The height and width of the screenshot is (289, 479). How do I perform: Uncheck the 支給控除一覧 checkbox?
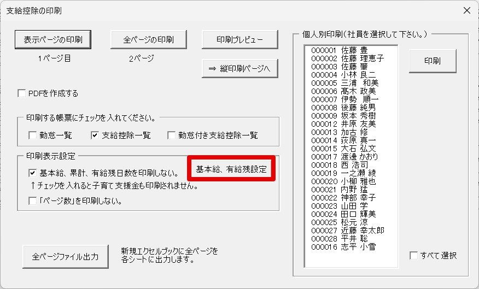pos(95,135)
